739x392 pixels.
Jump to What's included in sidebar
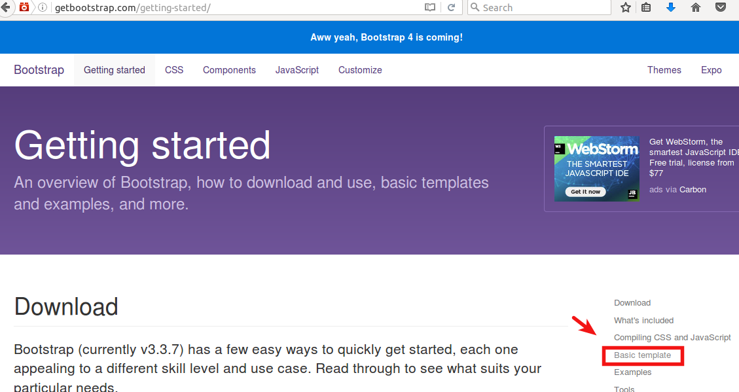tap(644, 321)
